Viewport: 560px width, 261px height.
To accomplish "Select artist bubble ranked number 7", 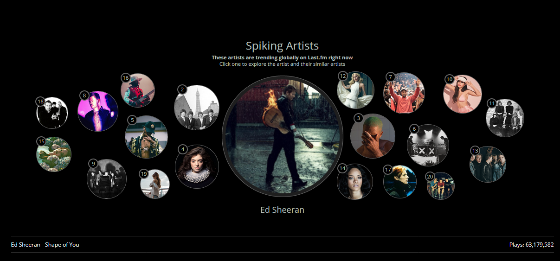I will (x=404, y=93).
